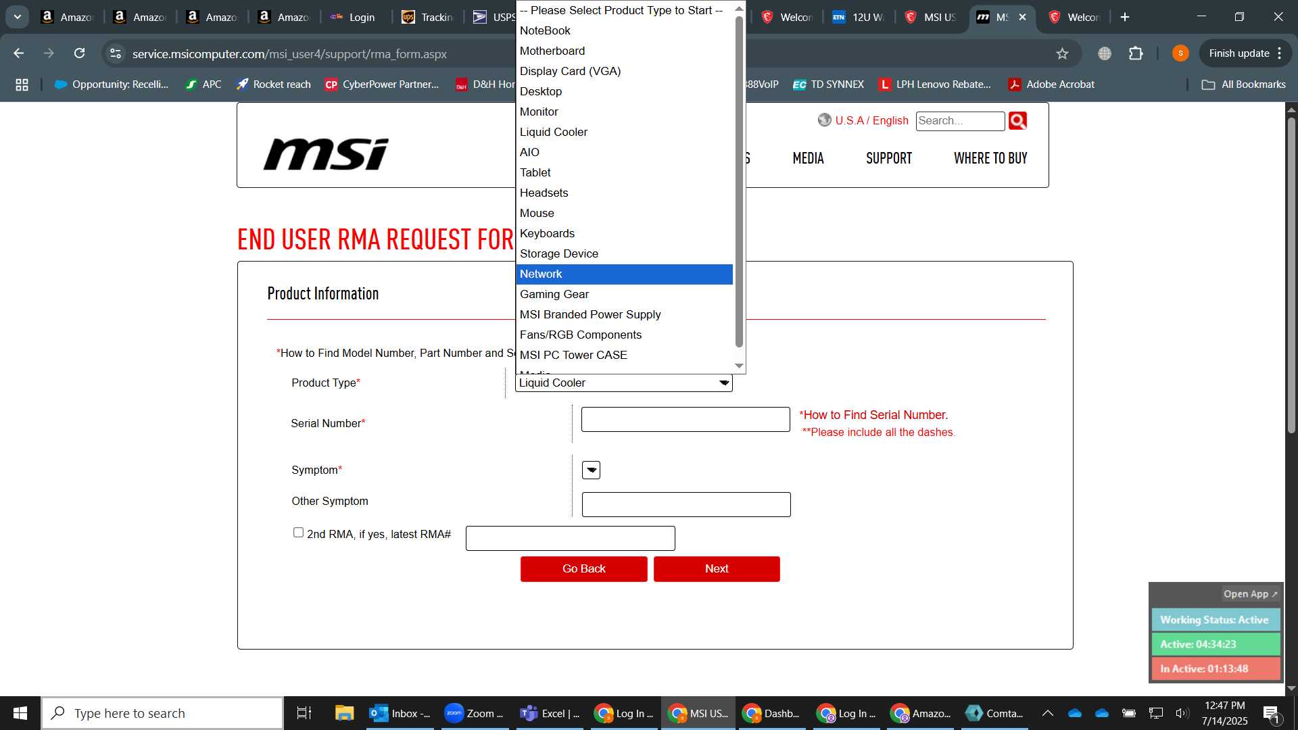The height and width of the screenshot is (730, 1298).
Task: Click the Windows taskbar search box
Action: coord(162,713)
